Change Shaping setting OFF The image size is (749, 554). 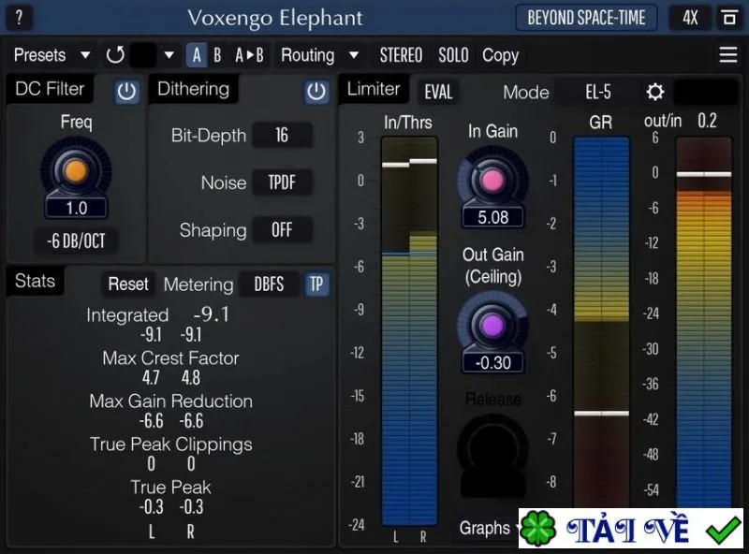click(x=282, y=229)
